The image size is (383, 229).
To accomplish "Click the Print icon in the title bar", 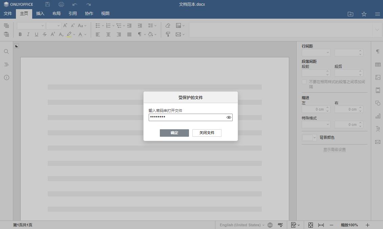I will coord(61,4).
